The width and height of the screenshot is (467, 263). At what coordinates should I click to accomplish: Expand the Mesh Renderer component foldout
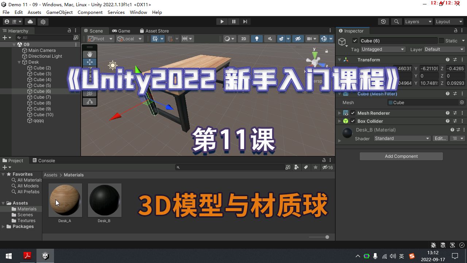(x=339, y=113)
